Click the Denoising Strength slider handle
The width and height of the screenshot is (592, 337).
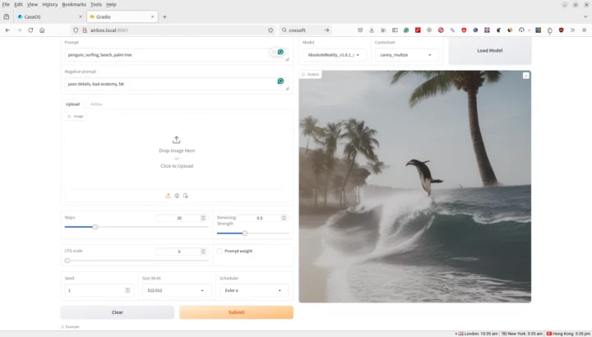point(245,233)
